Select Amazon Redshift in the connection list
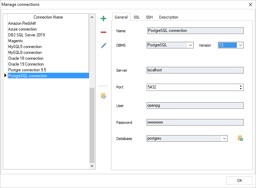Image resolution: width=256 pixels, height=188 pixels. coord(48,23)
